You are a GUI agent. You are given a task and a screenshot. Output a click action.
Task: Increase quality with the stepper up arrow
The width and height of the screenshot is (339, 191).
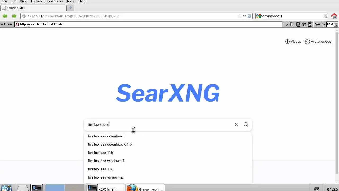[336, 23]
